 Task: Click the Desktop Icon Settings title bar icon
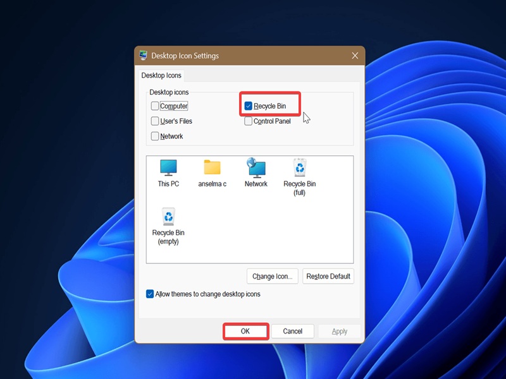click(144, 56)
